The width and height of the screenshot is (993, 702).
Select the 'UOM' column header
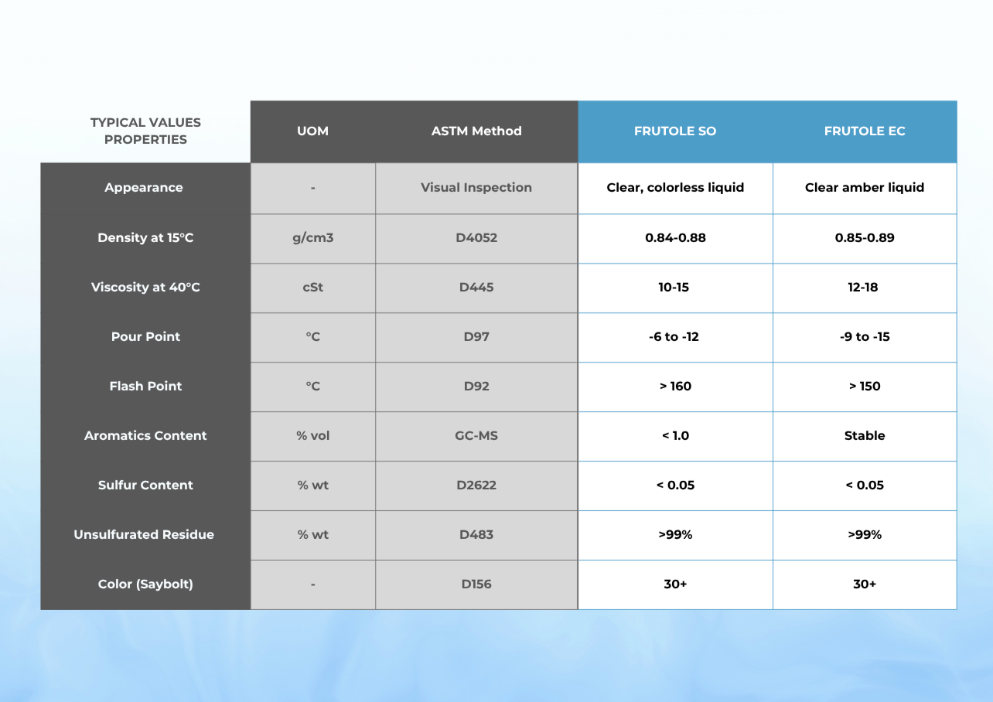click(x=312, y=131)
